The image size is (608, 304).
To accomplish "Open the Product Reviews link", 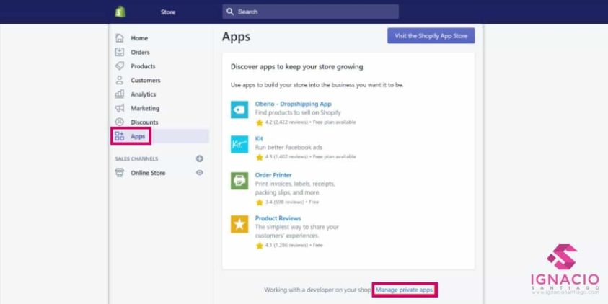I will (x=278, y=218).
